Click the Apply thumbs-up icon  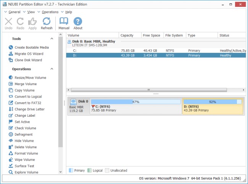[x=32, y=21]
